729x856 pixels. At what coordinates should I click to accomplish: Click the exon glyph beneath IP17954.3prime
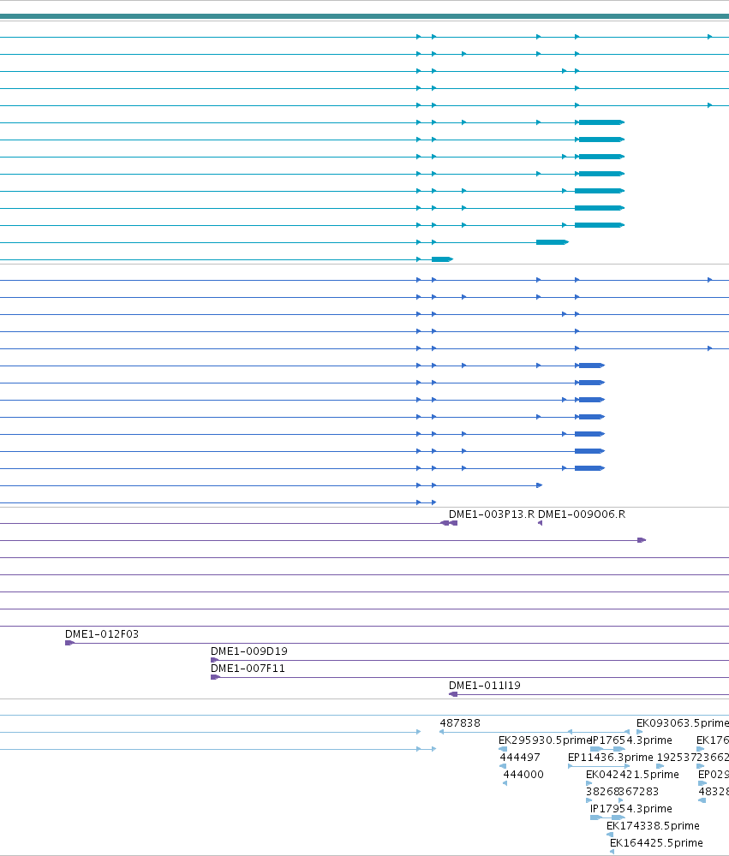595,817
